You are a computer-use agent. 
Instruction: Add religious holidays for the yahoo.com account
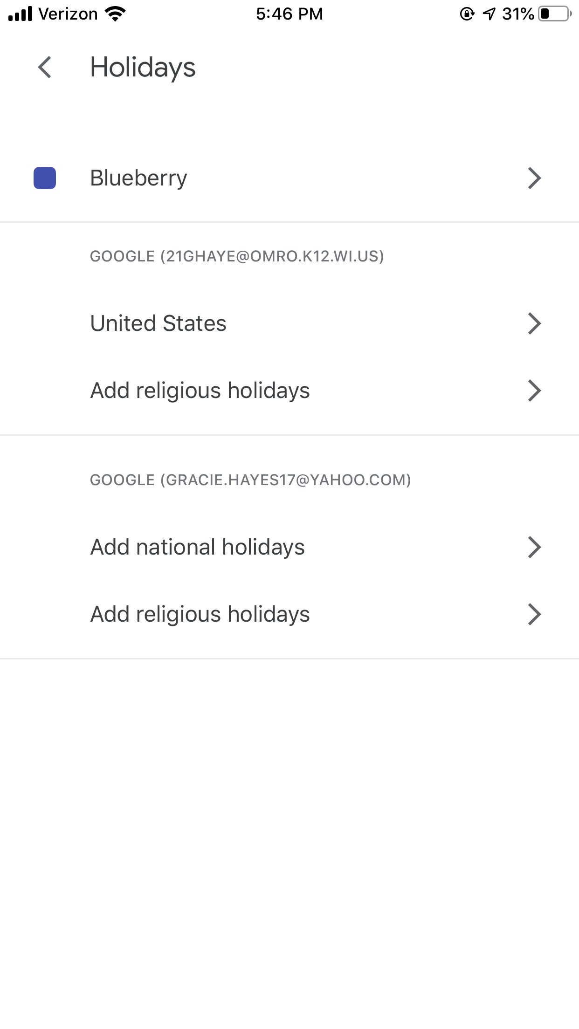pyautogui.click(x=200, y=614)
